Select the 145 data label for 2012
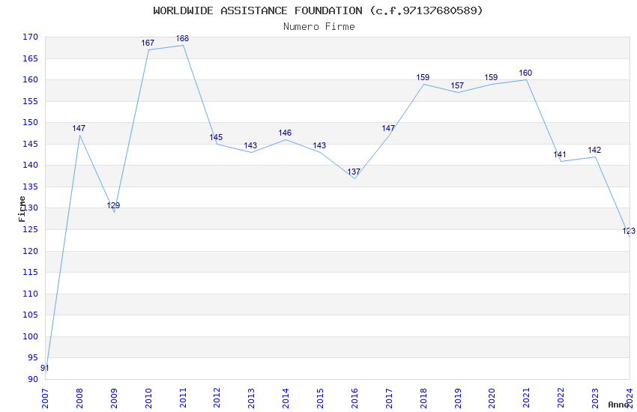The image size is (637, 412). pyautogui.click(x=216, y=137)
